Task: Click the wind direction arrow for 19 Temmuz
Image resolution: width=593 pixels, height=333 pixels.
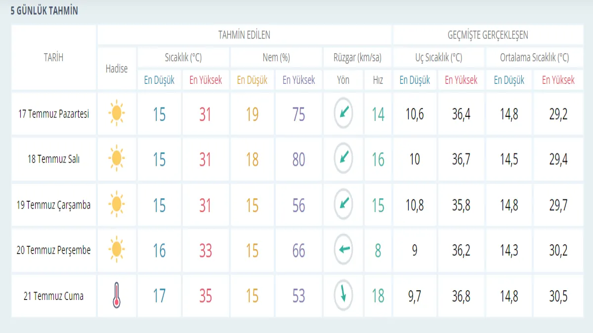Action: [343, 204]
